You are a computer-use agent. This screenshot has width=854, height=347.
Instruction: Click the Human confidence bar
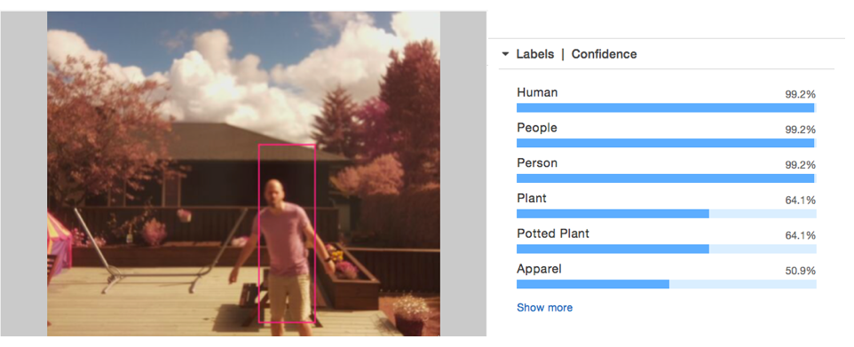click(x=666, y=108)
